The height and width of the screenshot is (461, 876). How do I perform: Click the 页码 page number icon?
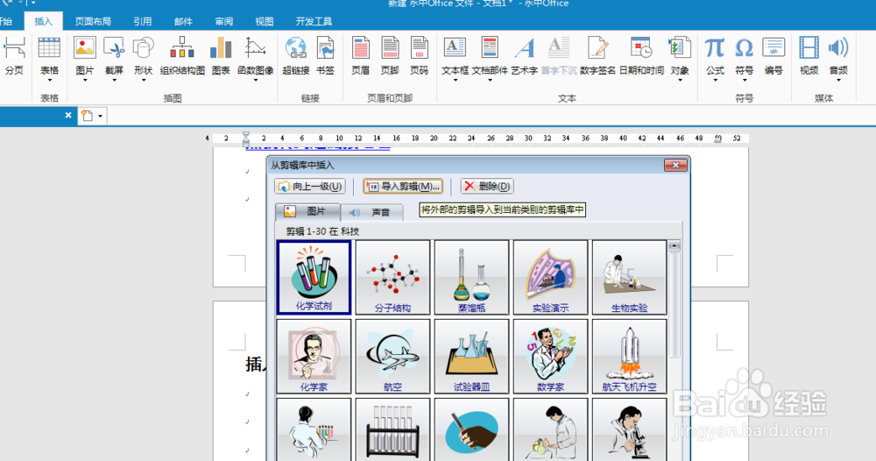pyautogui.click(x=419, y=56)
